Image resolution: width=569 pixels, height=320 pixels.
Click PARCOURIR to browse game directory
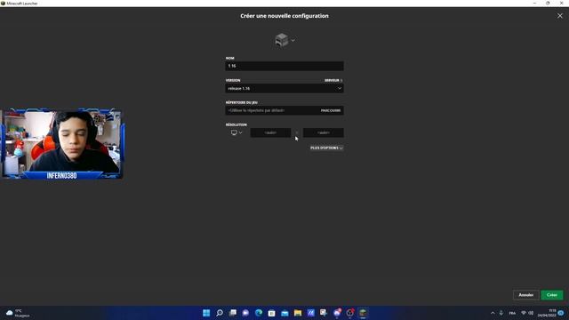pos(331,110)
